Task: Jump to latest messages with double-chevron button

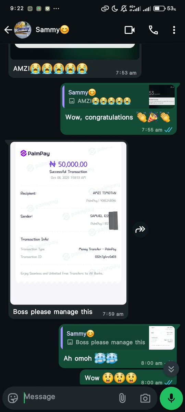Action: [171, 369]
